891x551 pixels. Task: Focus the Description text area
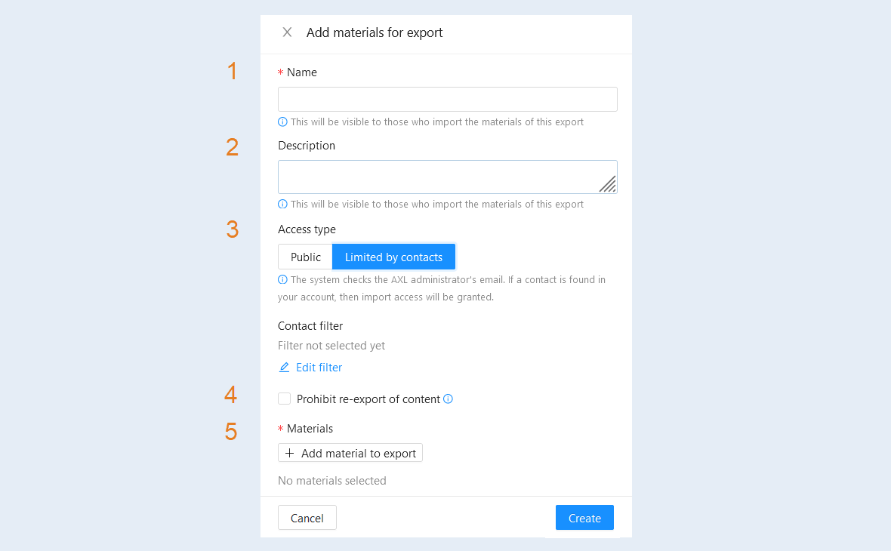click(x=447, y=177)
